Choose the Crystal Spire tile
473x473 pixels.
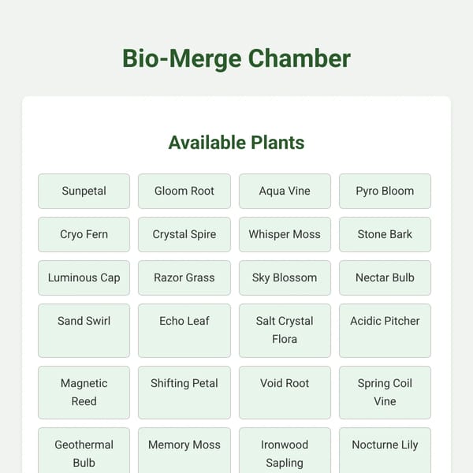184,234
